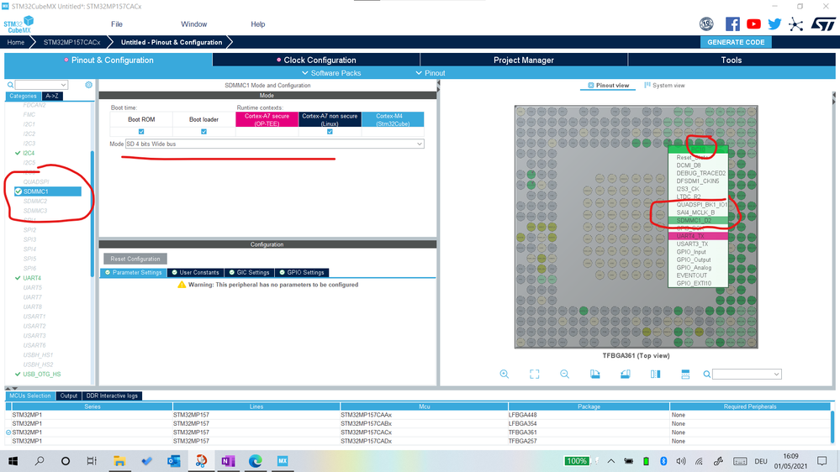
Task: Open the Help menu
Action: click(x=257, y=24)
